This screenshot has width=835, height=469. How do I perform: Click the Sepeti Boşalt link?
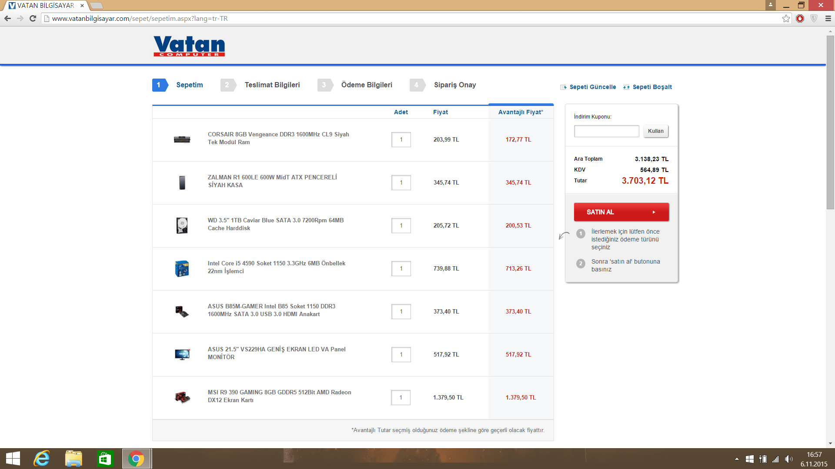click(652, 87)
